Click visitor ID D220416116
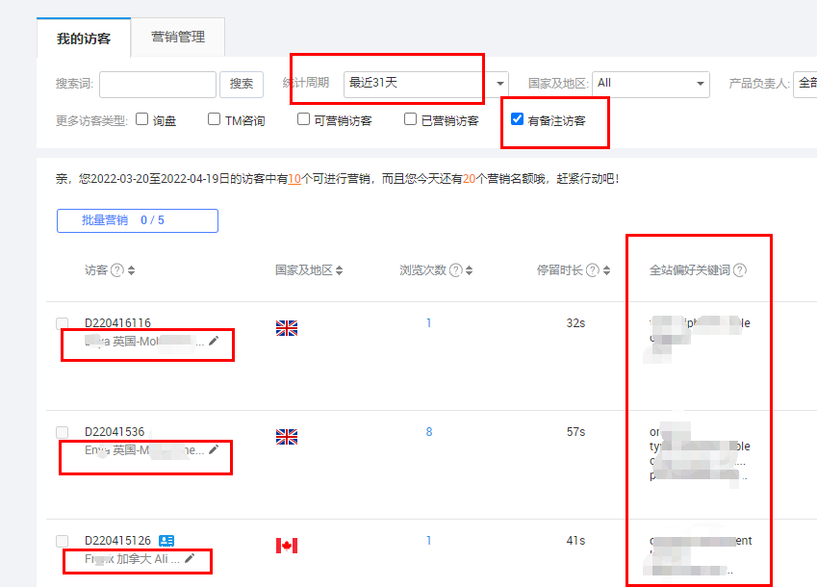Screen dimensions: 817x587 click(x=117, y=323)
